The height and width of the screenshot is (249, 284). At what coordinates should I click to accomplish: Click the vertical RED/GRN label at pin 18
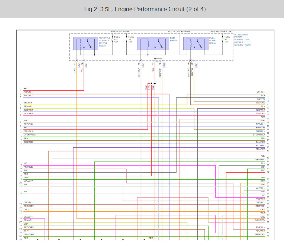coord(160,73)
